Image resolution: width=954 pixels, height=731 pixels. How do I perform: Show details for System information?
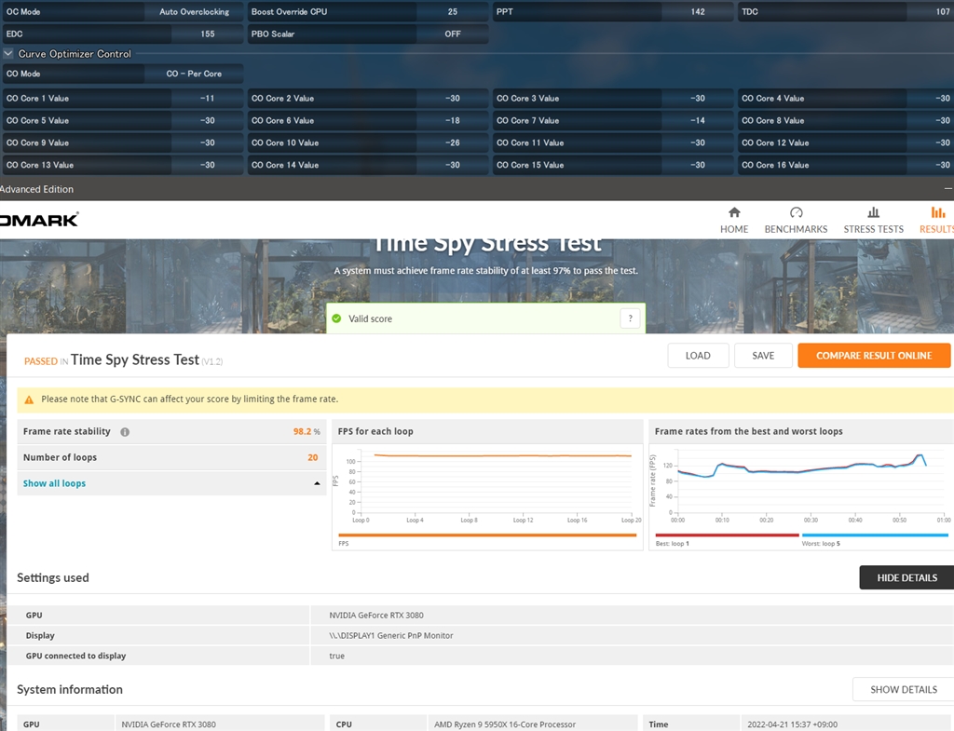click(903, 689)
